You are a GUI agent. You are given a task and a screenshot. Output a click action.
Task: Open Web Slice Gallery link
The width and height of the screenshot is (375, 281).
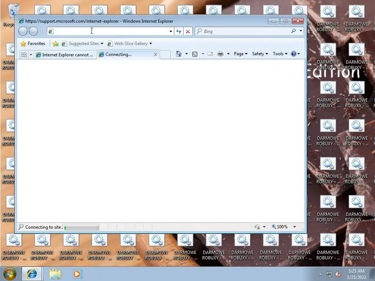click(x=127, y=44)
